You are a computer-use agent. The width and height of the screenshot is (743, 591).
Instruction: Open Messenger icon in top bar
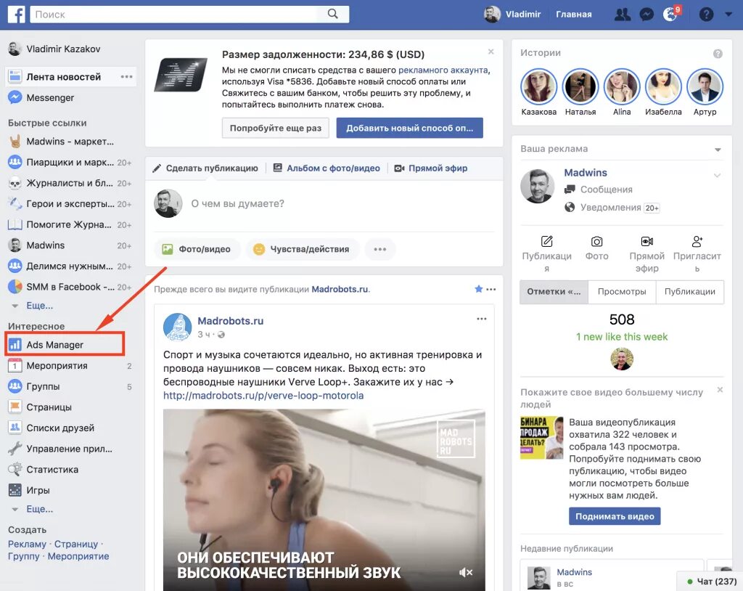click(646, 15)
